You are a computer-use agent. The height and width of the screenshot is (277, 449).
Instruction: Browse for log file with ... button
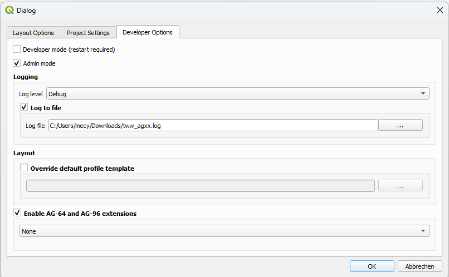tap(401, 125)
